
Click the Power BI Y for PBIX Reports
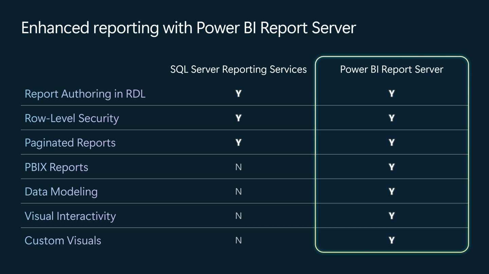(x=392, y=167)
